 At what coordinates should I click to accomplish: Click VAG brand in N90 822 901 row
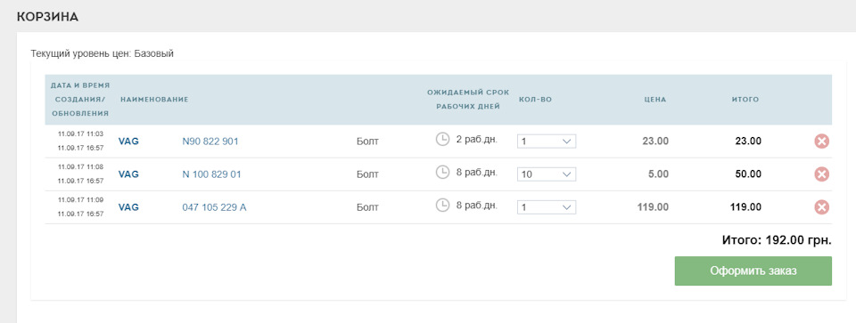pos(128,141)
